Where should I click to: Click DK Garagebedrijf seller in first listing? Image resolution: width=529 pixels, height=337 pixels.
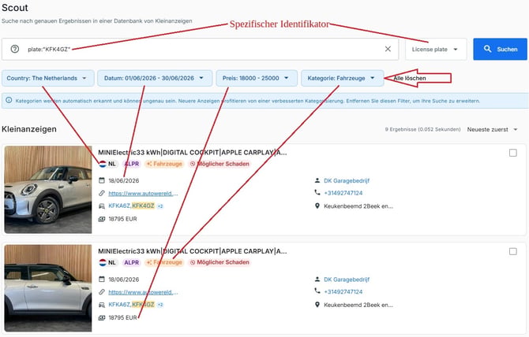point(347,180)
